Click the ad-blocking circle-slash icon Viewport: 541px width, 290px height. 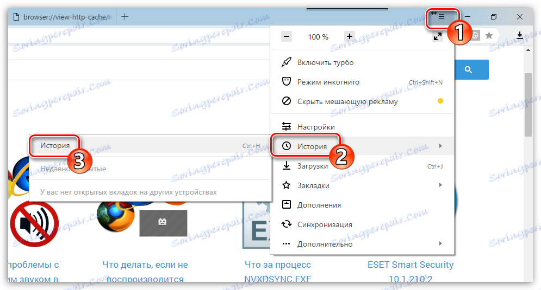pos(287,101)
